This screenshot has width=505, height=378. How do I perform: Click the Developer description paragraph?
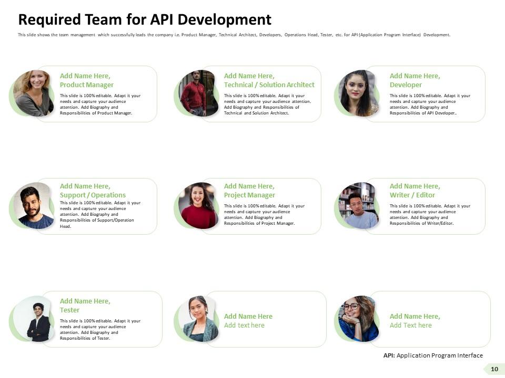point(430,104)
